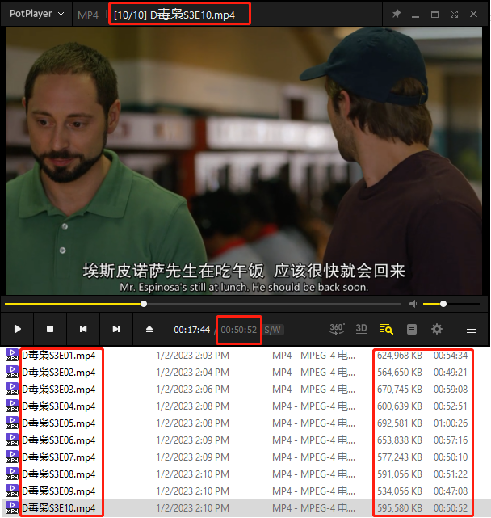Click the duration 00:57:16
The width and height of the screenshot is (491, 518).
pyautogui.click(x=451, y=440)
